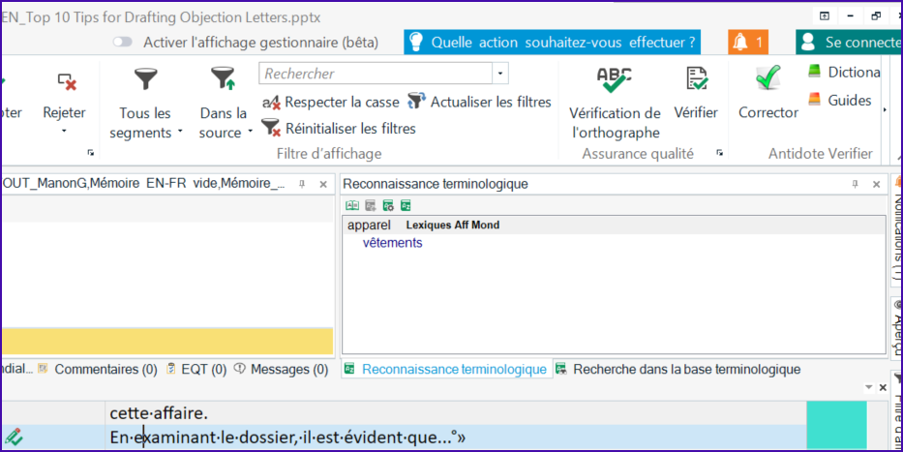The height and width of the screenshot is (452, 903).
Task: Open the Notifications side tab
Action: (897, 230)
